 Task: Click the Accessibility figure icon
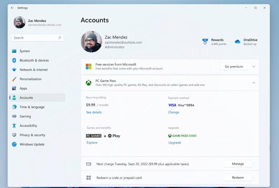pos(14,126)
